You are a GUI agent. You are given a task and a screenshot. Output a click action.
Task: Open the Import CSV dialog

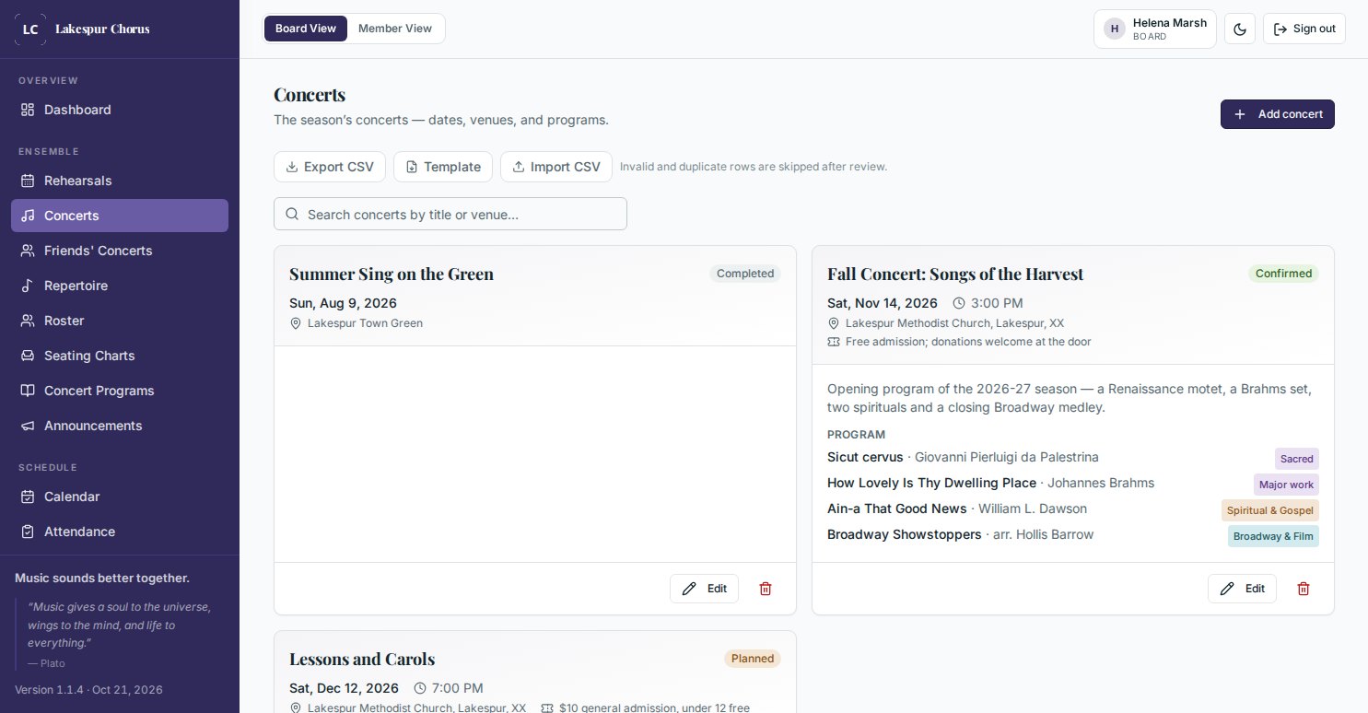556,167
